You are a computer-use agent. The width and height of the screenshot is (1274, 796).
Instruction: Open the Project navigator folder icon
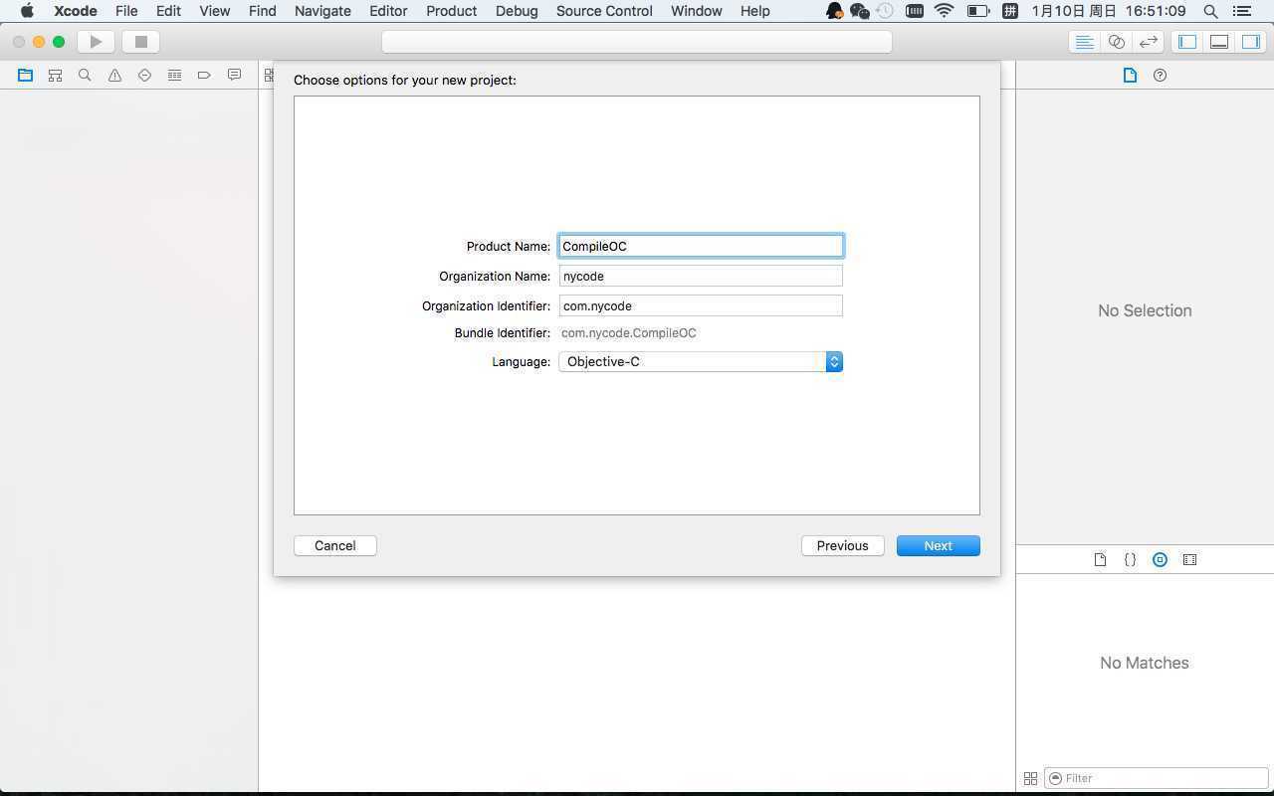click(25, 75)
